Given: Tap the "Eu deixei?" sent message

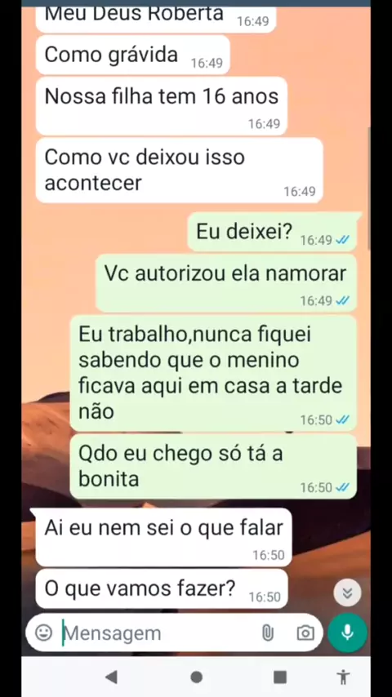Looking at the screenshot, I should pyautogui.click(x=274, y=232).
